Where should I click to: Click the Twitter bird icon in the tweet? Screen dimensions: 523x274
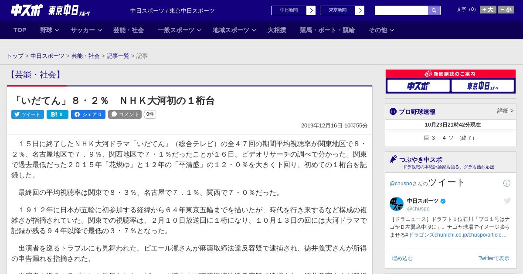click(x=507, y=200)
